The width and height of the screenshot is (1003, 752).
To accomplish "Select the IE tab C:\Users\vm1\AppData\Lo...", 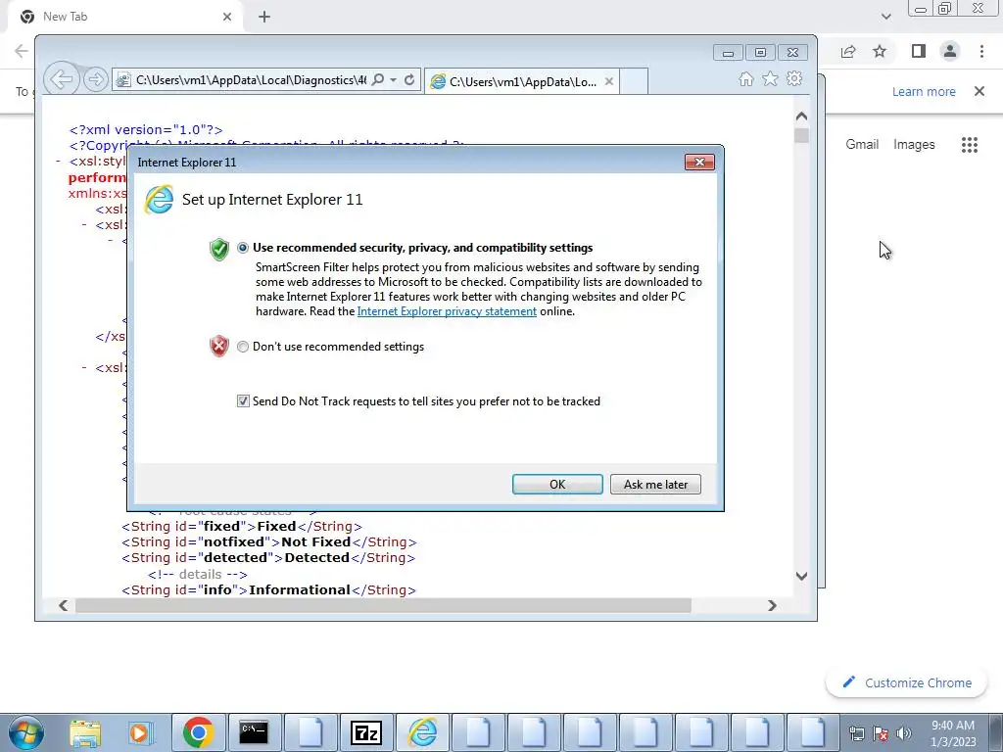I will (x=522, y=82).
